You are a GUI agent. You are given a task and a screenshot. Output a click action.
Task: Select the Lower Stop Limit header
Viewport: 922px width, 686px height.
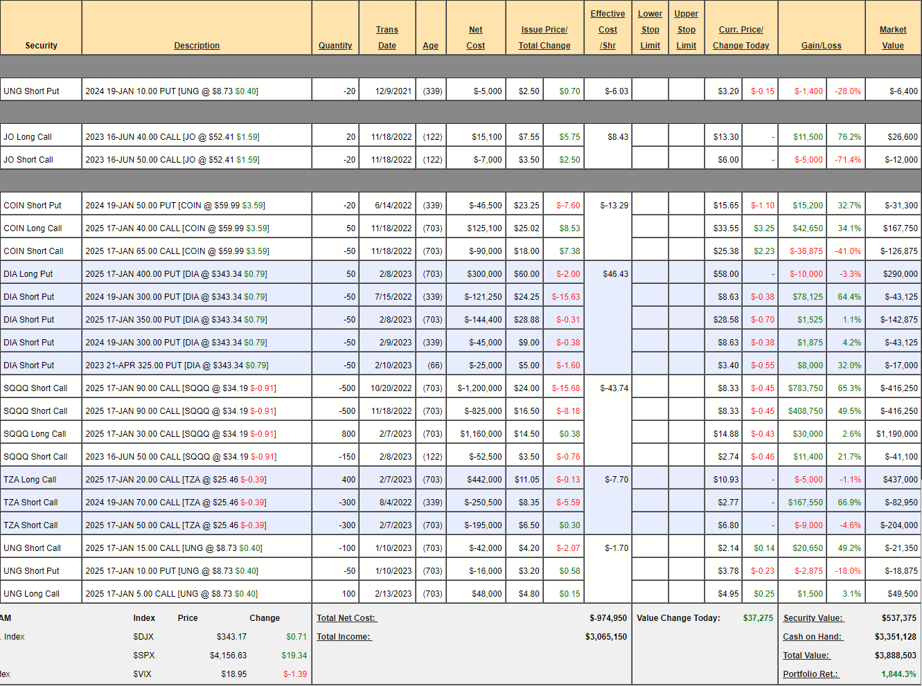click(x=650, y=30)
